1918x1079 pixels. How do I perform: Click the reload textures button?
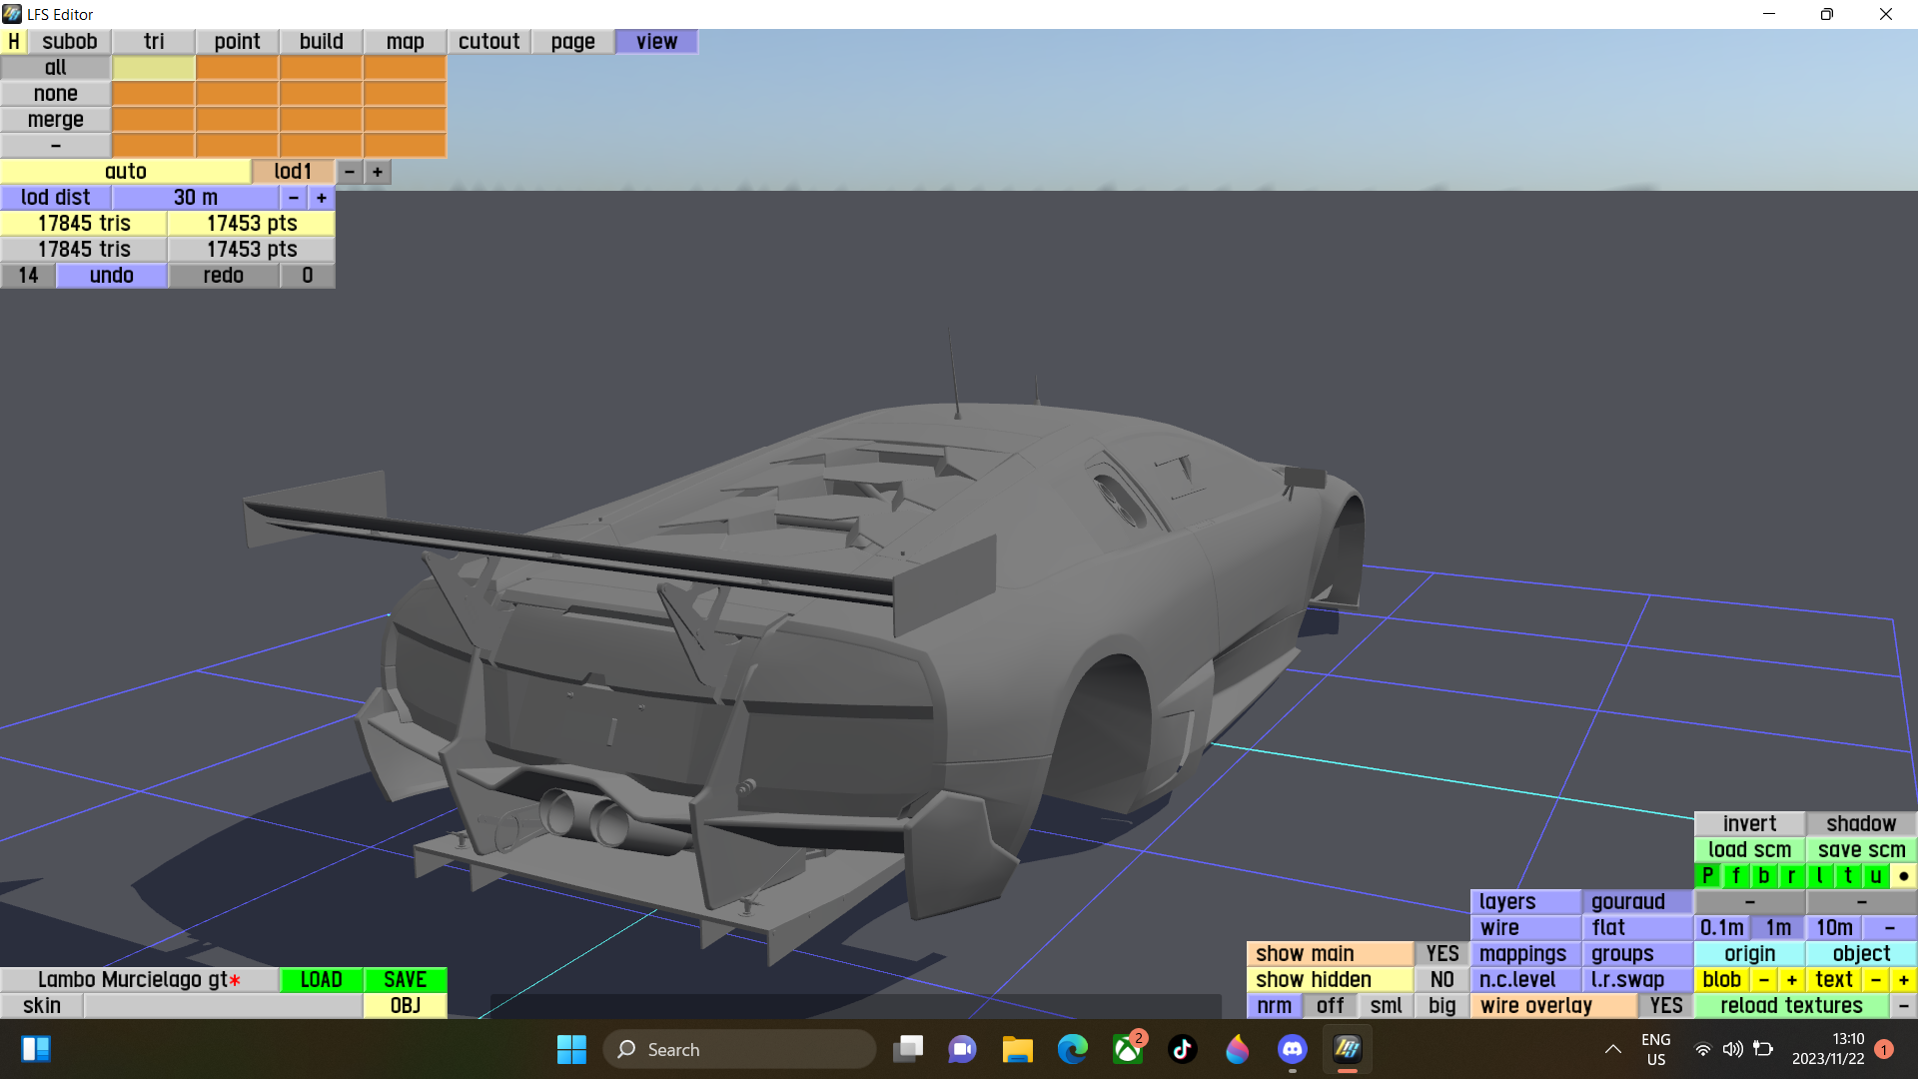click(x=1791, y=1006)
